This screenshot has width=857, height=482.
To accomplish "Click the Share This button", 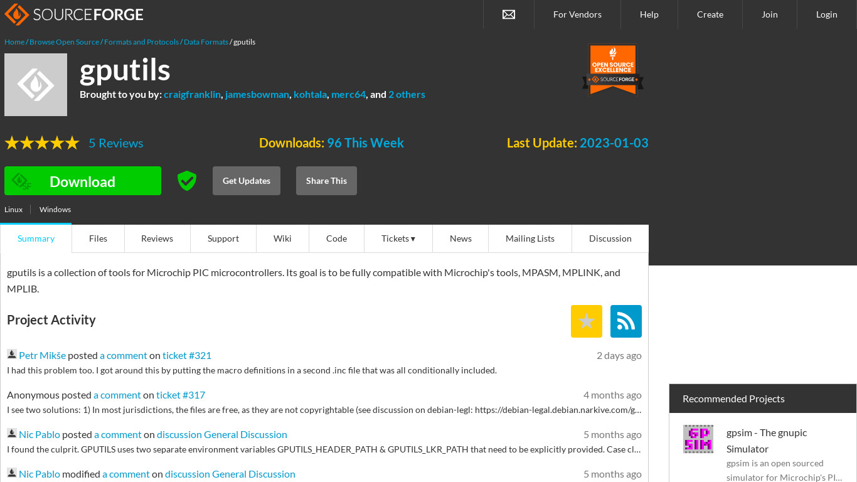I will [x=326, y=181].
